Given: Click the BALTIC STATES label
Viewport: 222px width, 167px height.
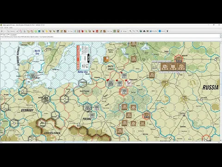Looking at the screenshot, I should (x=111, y=68).
